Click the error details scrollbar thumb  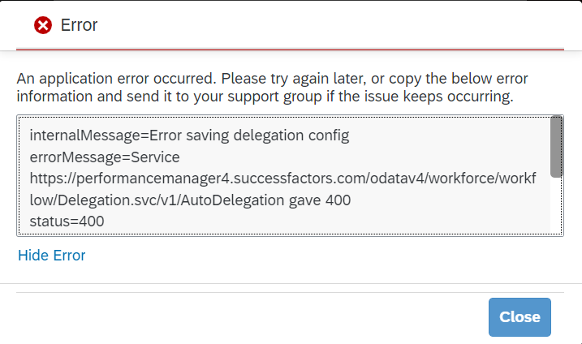coord(556,147)
